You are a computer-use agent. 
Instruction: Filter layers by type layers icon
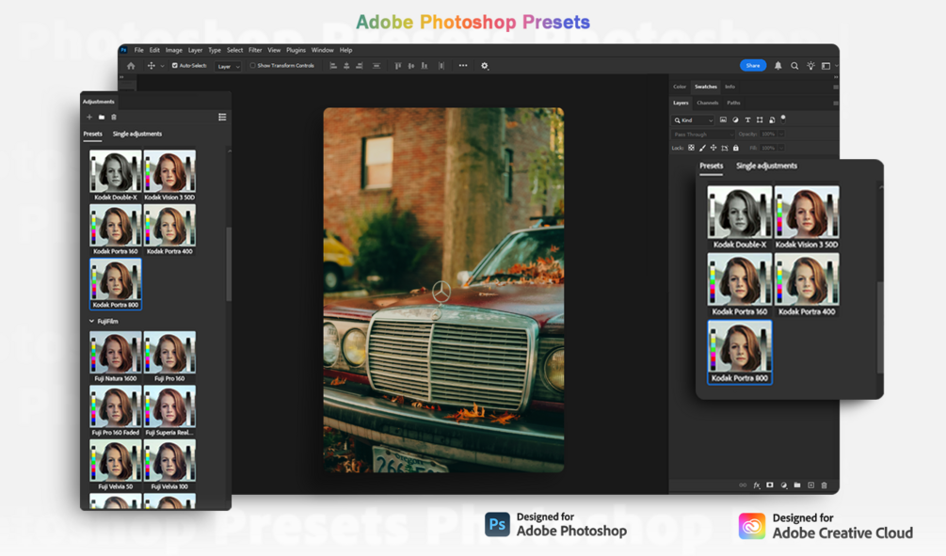point(747,120)
